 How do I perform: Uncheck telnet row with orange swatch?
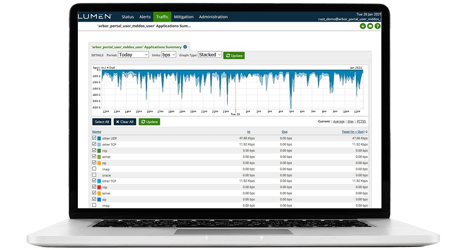pos(94,193)
